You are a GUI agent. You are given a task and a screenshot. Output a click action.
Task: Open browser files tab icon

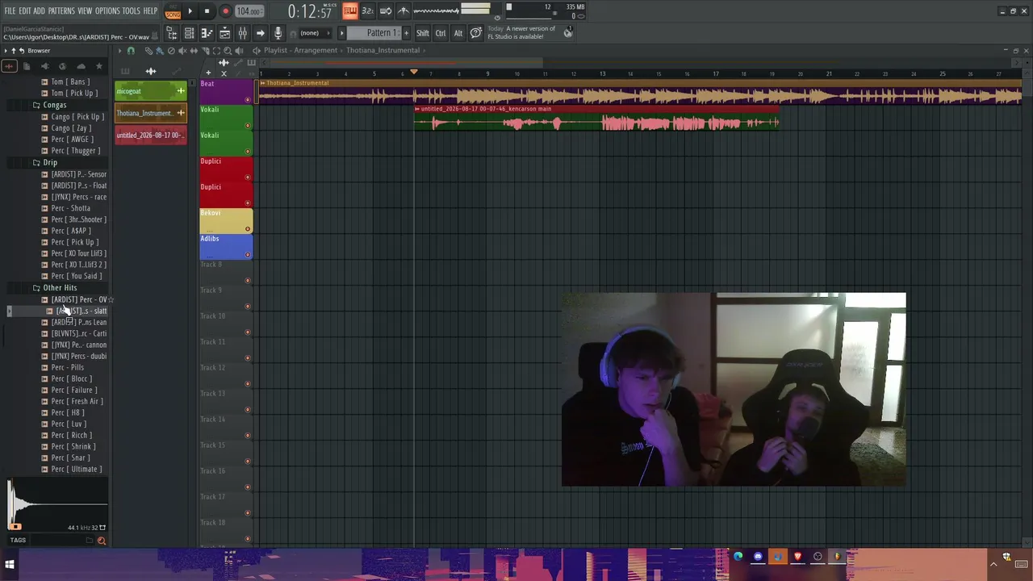pyautogui.click(x=27, y=66)
